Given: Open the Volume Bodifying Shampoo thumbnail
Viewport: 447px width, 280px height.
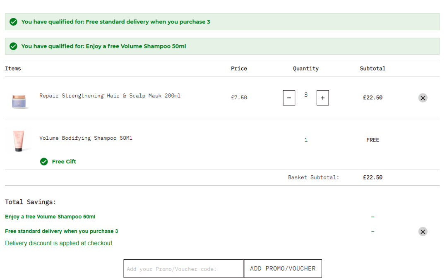Looking at the screenshot, I should coord(18,141).
